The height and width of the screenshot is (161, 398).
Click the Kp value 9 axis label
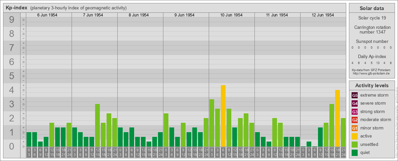click(12, 20)
